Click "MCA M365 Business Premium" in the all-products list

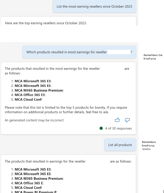click(39, 178)
